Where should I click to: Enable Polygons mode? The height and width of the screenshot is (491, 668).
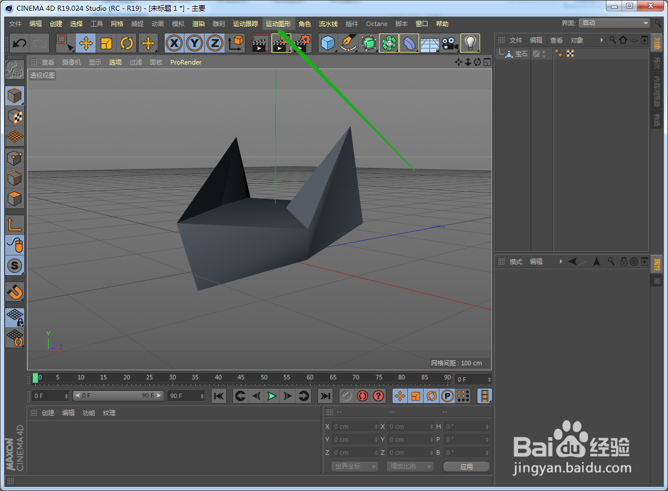(x=15, y=199)
